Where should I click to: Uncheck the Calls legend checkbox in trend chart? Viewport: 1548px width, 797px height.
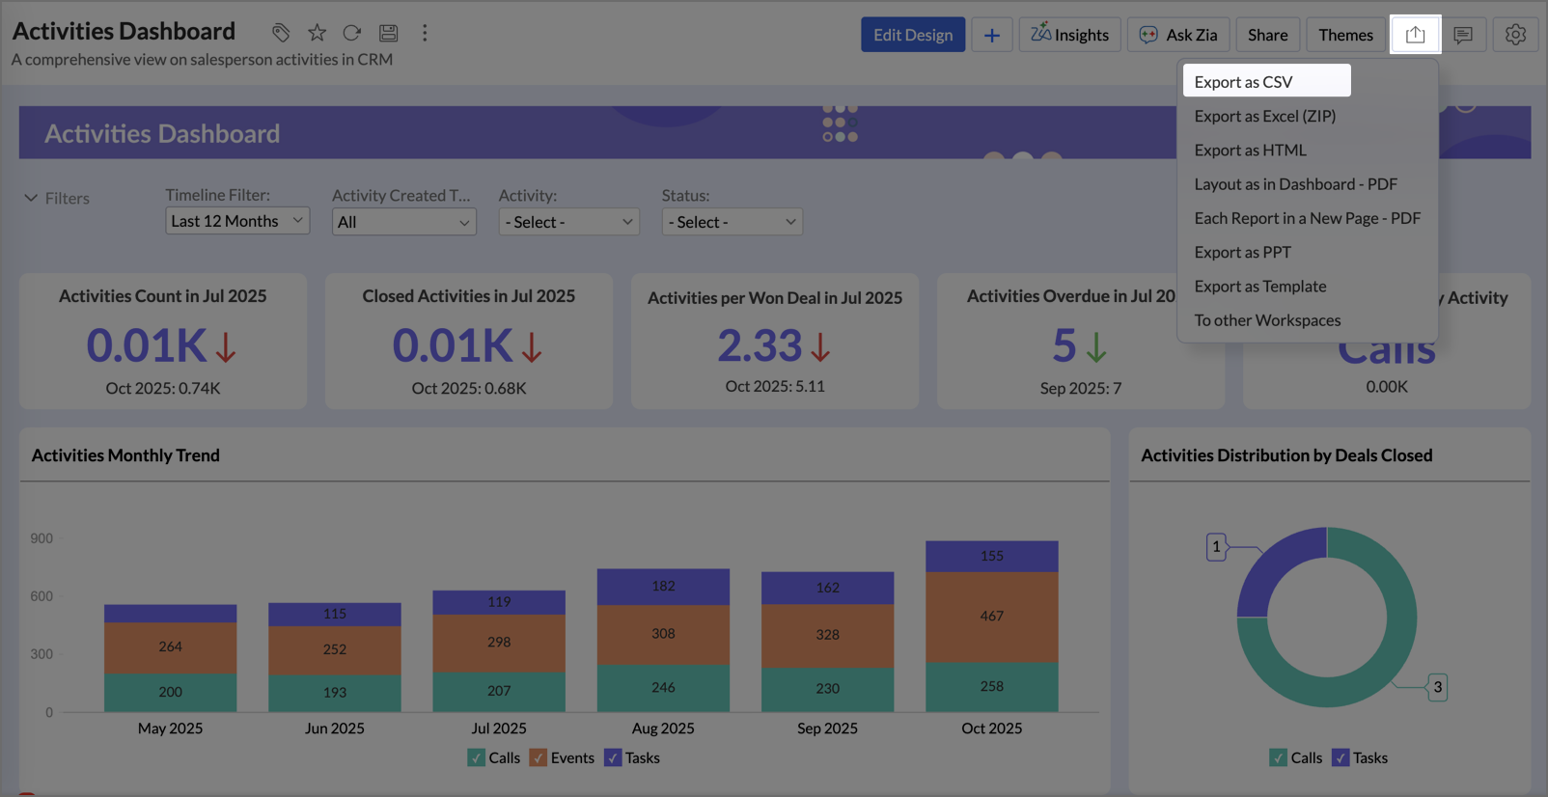click(x=477, y=757)
